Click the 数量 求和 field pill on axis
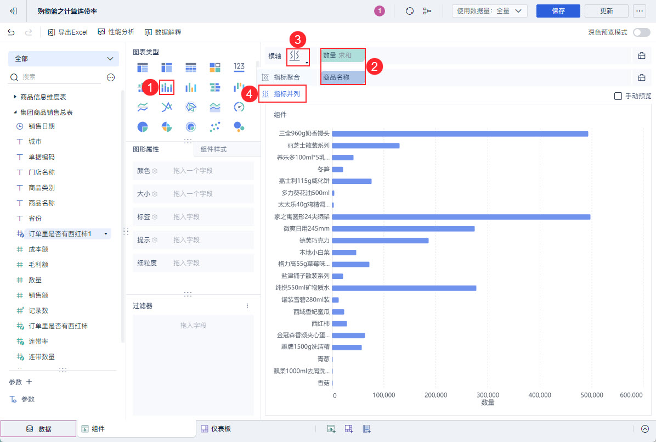656x442 pixels. coord(343,55)
